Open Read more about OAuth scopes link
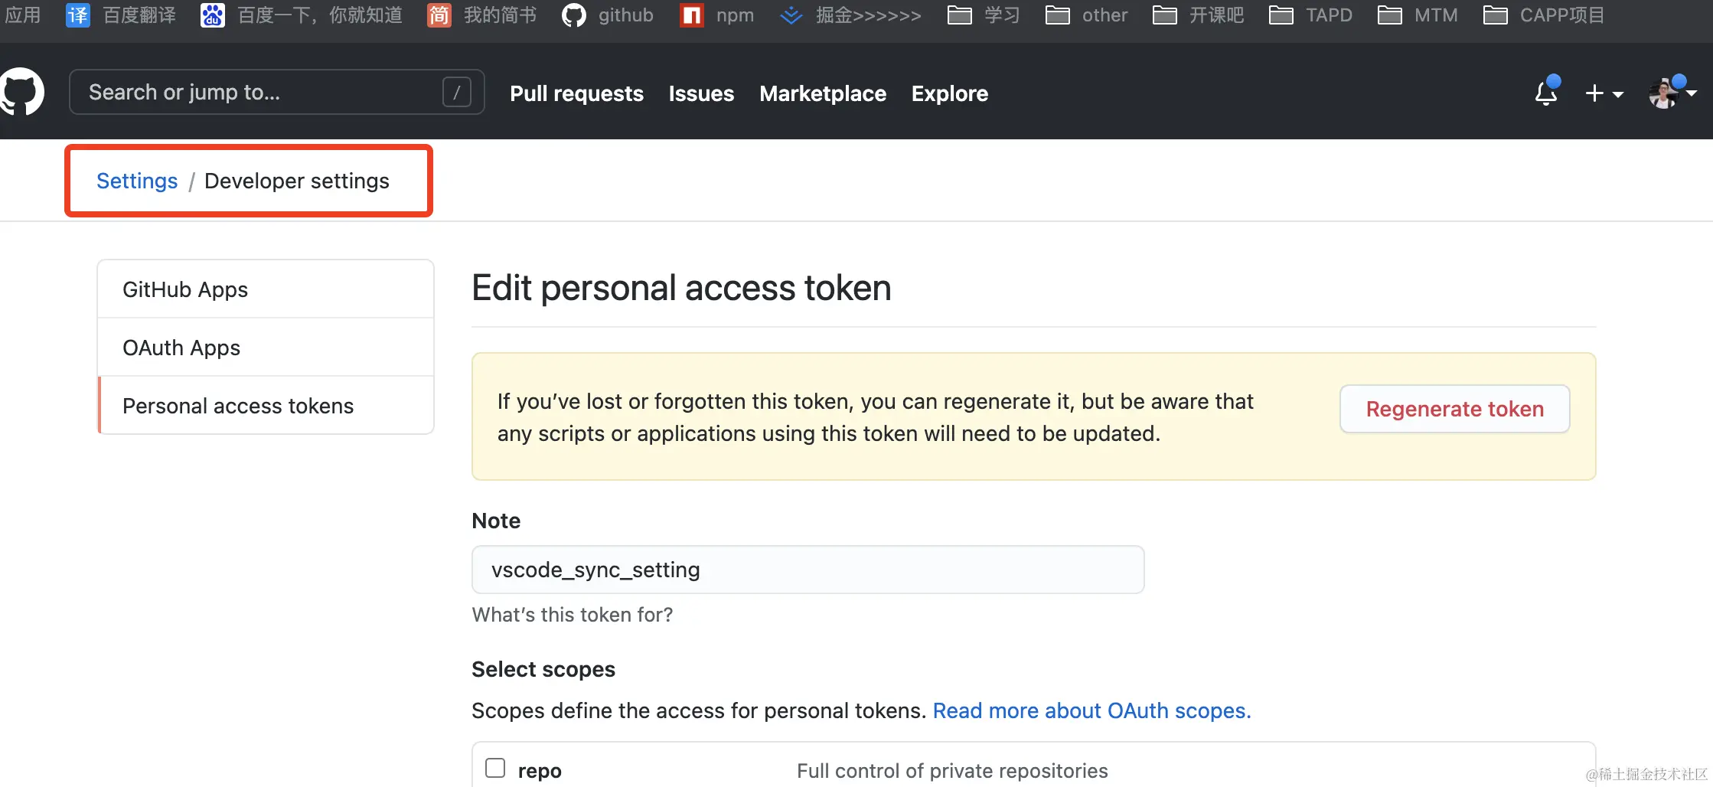1713x787 pixels. coord(1091,710)
